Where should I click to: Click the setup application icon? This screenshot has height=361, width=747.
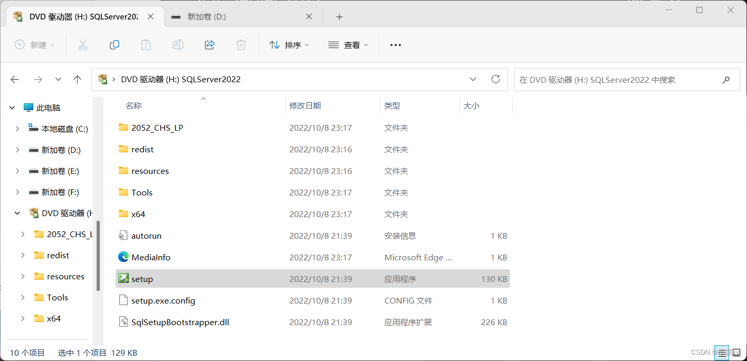[x=124, y=279]
